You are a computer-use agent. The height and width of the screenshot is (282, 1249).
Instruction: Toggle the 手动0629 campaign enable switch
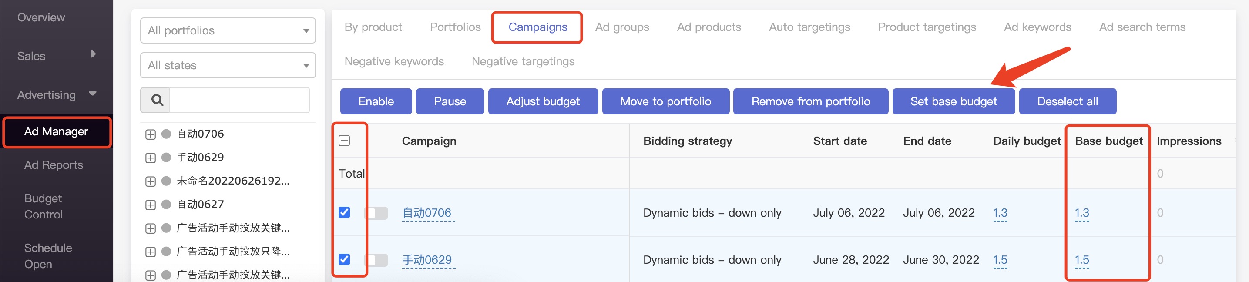click(377, 260)
